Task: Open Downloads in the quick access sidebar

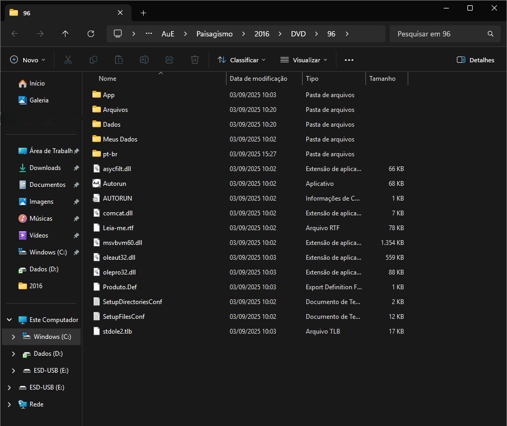Action: 45,168
